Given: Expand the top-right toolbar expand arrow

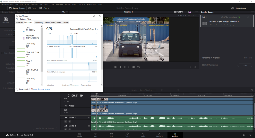Looking at the screenshot, I should [251, 8].
